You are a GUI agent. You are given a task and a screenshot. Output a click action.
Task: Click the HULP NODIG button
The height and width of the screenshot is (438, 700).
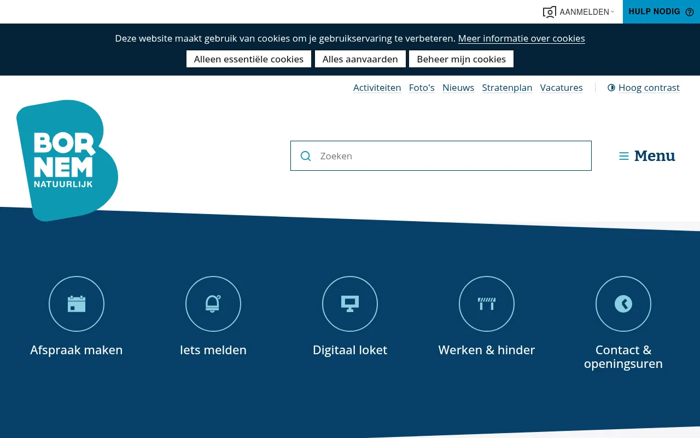(661, 11)
